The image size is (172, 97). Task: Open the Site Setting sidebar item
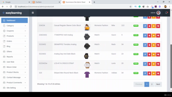coord(15,88)
